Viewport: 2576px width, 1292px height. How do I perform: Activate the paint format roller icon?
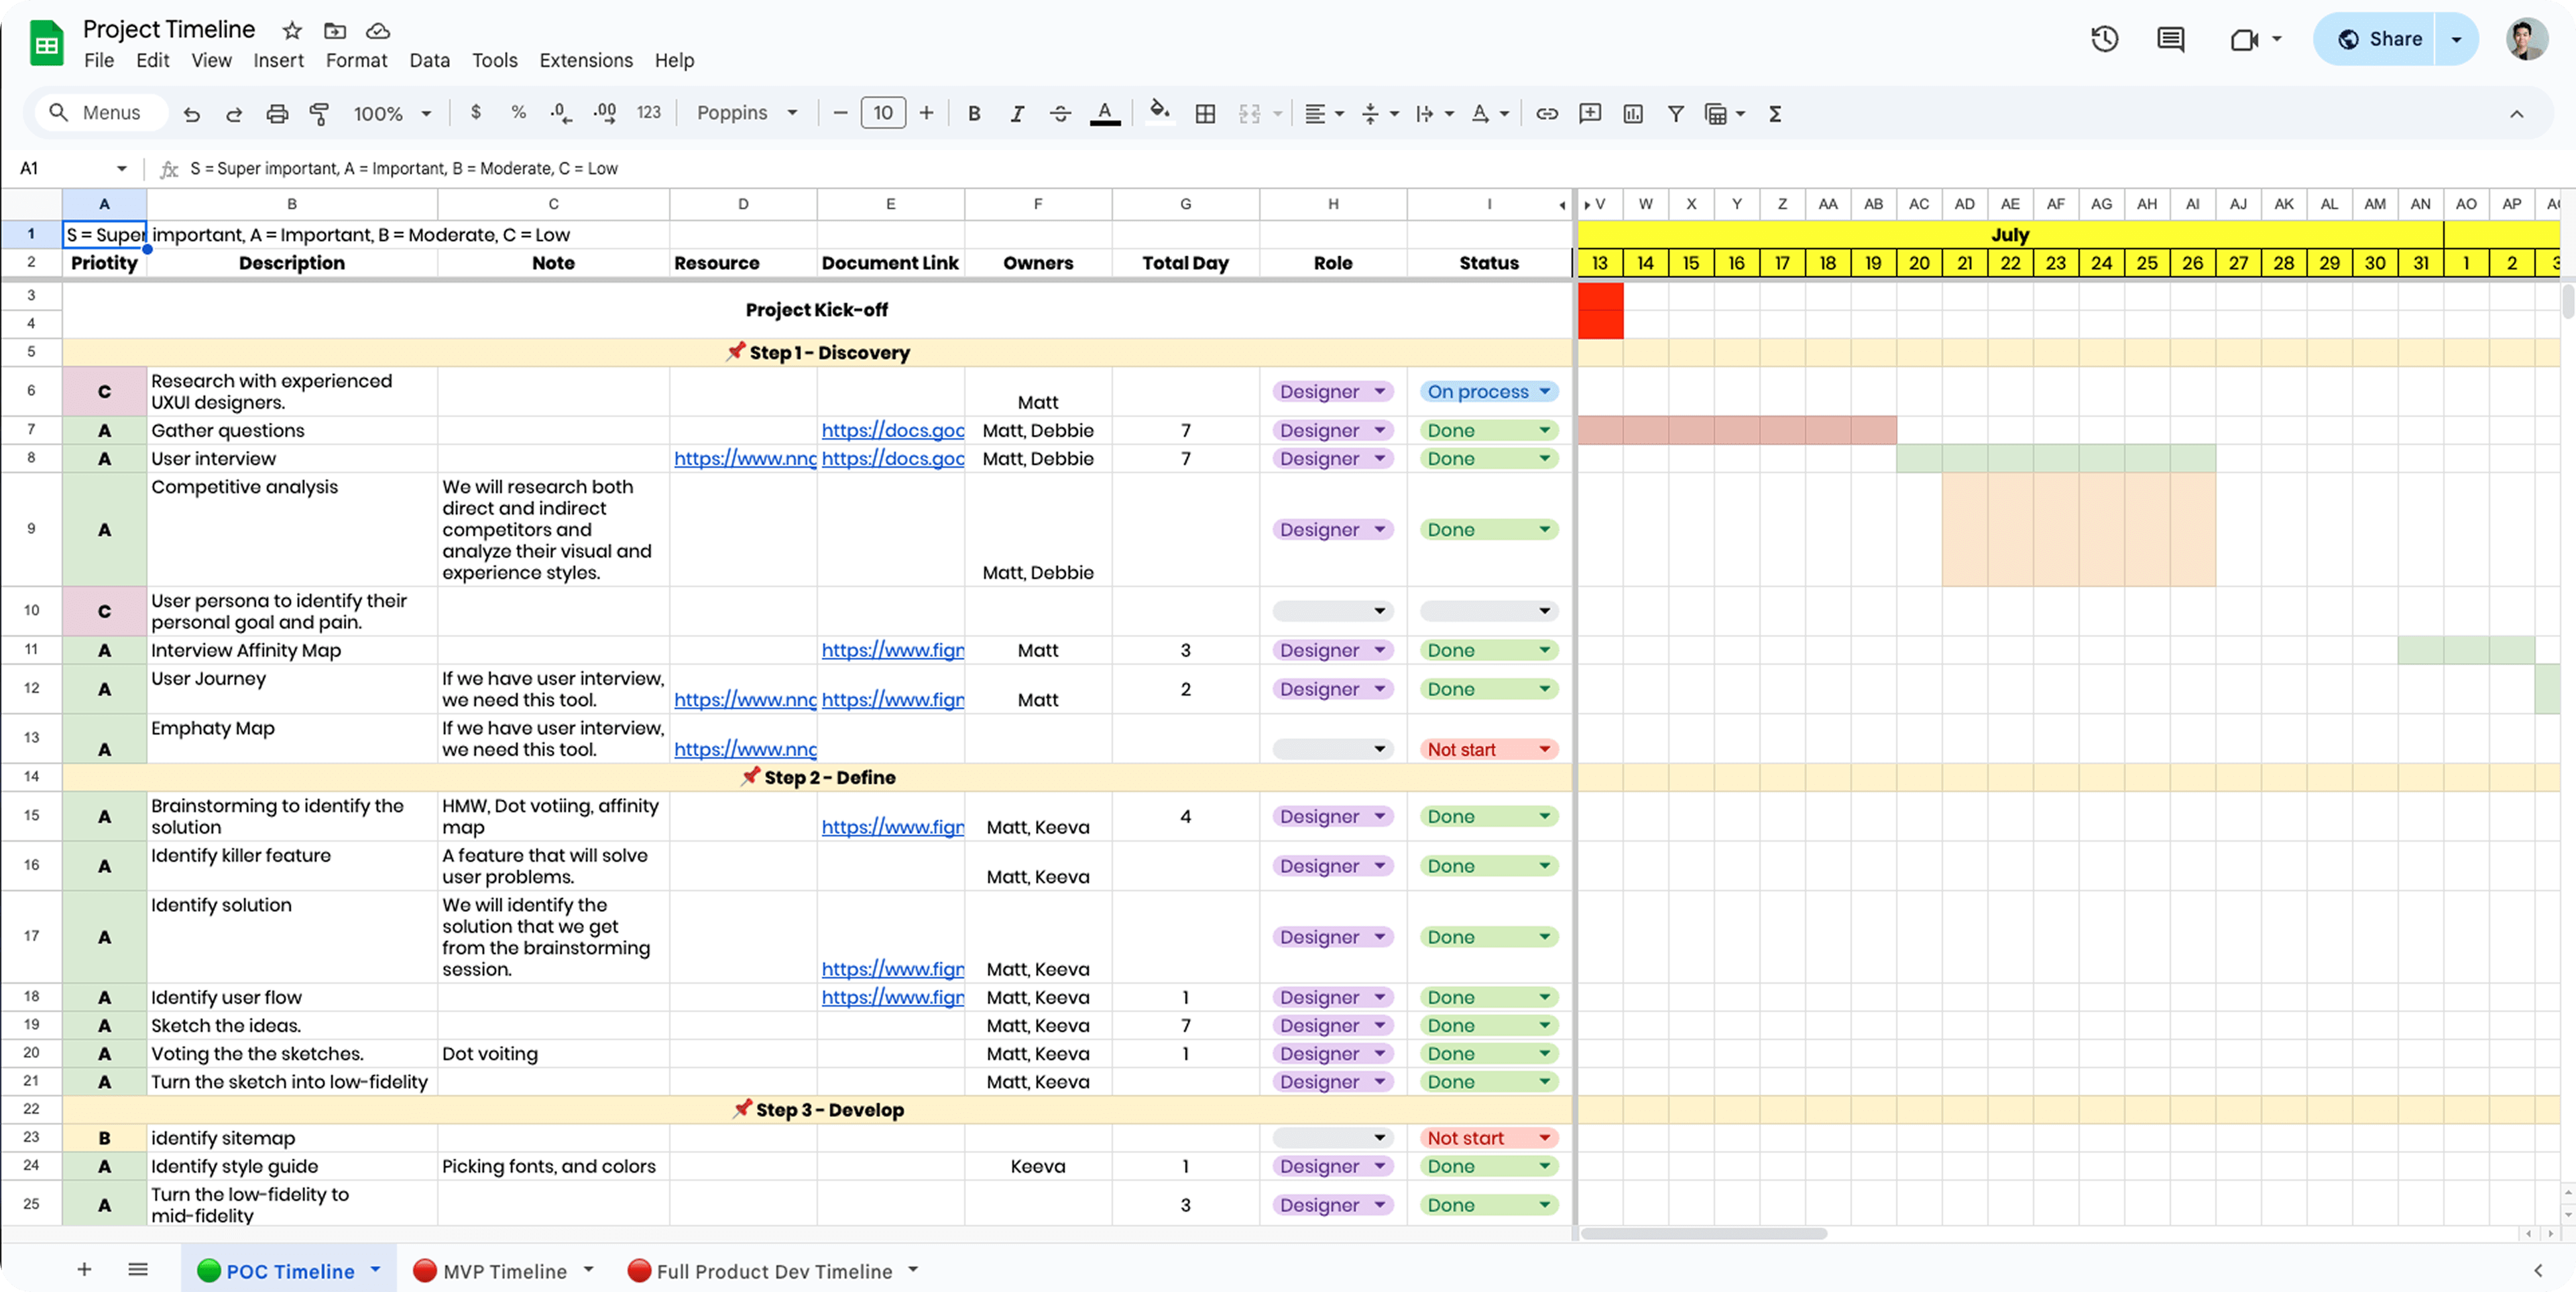click(x=319, y=114)
